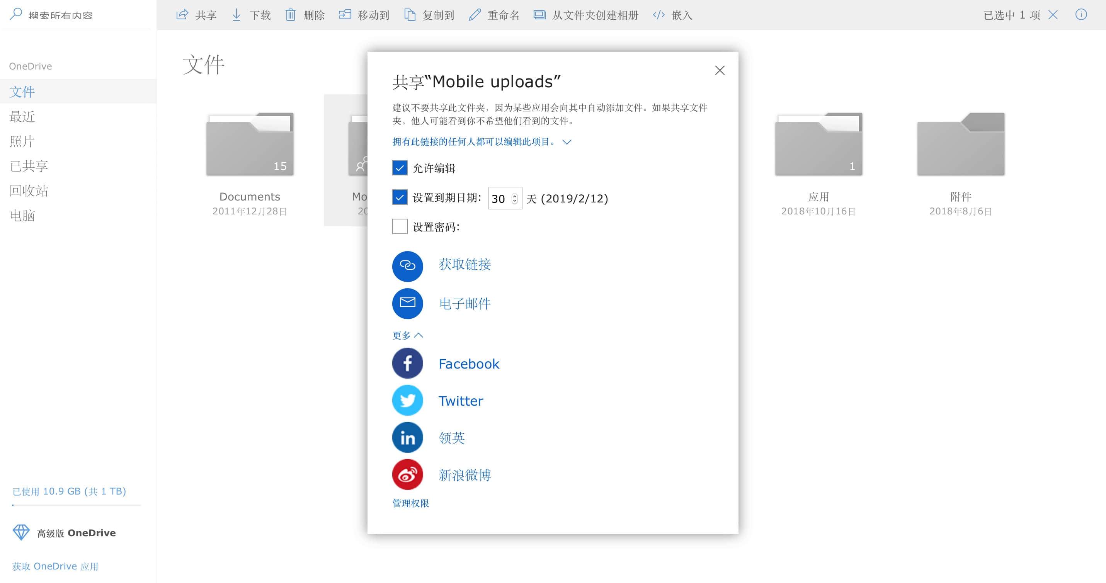Screen dimensions: 1106x583
Task: Click the OneDrive sidebar heading
Action: pyautogui.click(x=31, y=66)
